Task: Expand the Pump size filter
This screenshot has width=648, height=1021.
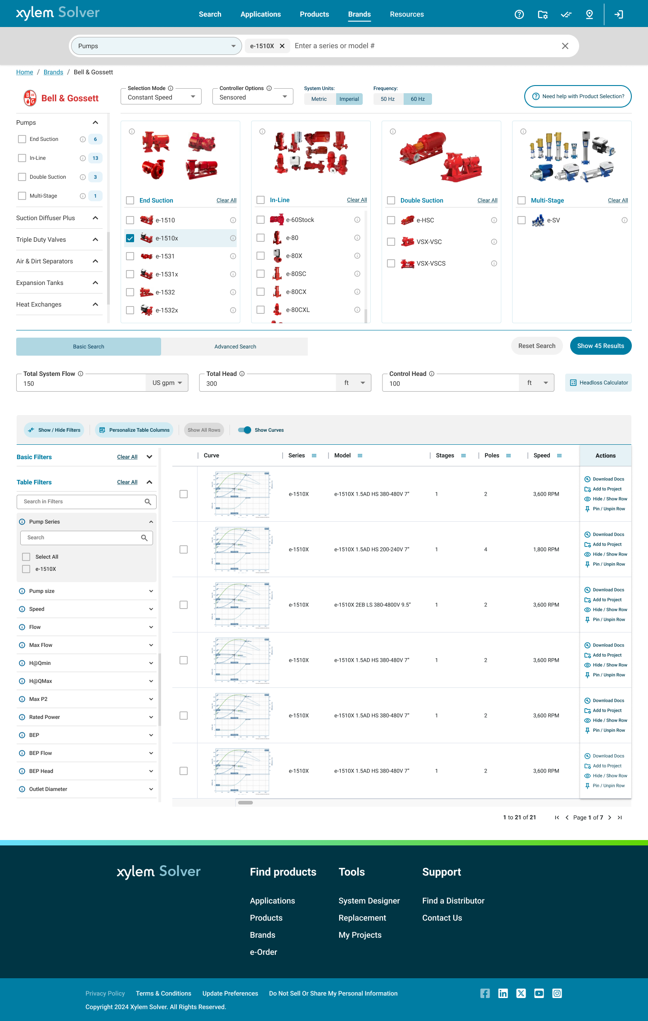Action: coord(151,591)
